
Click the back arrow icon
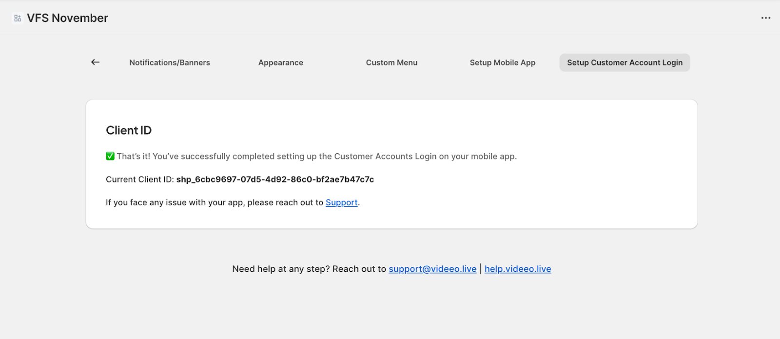[x=95, y=62]
